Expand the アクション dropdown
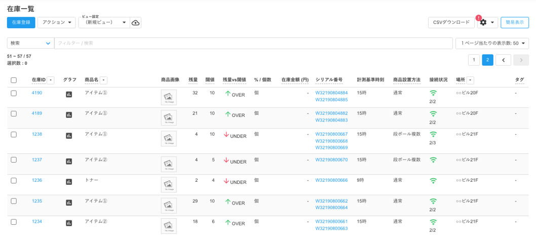Image resolution: width=536 pixels, height=243 pixels. [56, 23]
